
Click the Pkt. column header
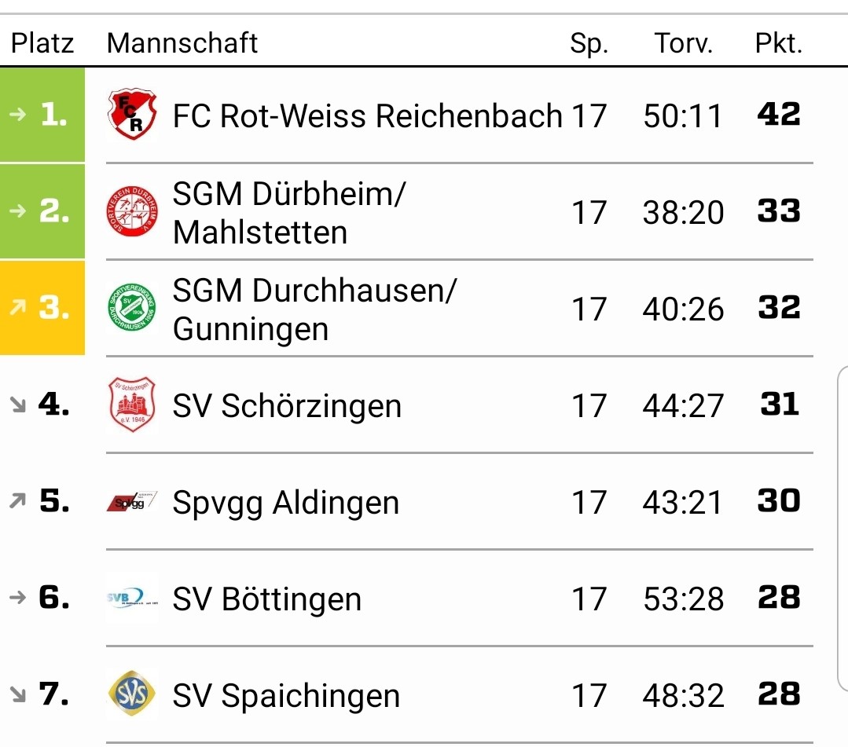coord(778,43)
